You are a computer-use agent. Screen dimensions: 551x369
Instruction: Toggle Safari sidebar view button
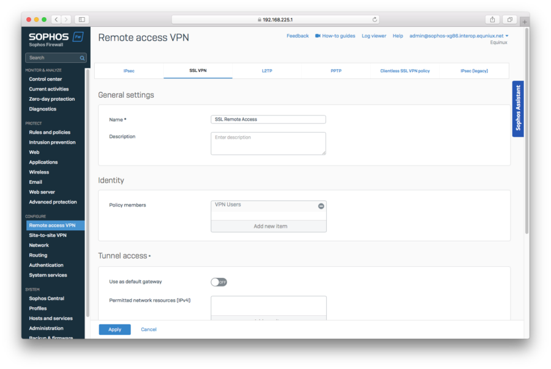point(81,20)
